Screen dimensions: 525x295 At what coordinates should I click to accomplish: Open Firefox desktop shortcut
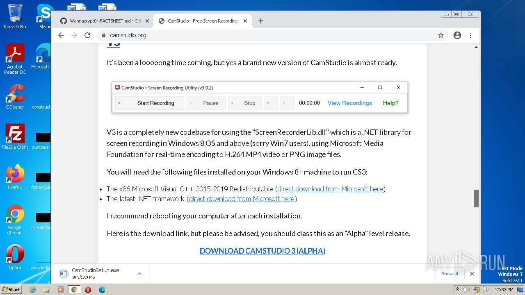(15, 177)
